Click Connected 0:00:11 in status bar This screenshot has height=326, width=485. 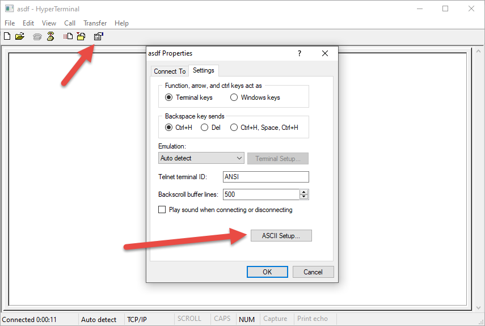(x=29, y=320)
